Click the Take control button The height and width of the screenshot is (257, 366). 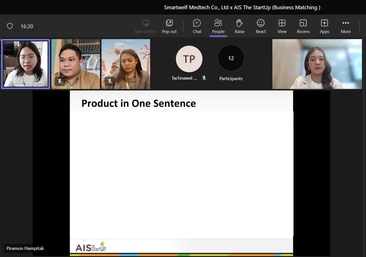(x=145, y=26)
